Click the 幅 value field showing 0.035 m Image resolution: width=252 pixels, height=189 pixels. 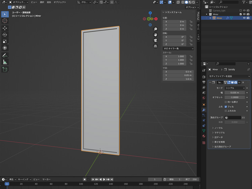(235, 93)
